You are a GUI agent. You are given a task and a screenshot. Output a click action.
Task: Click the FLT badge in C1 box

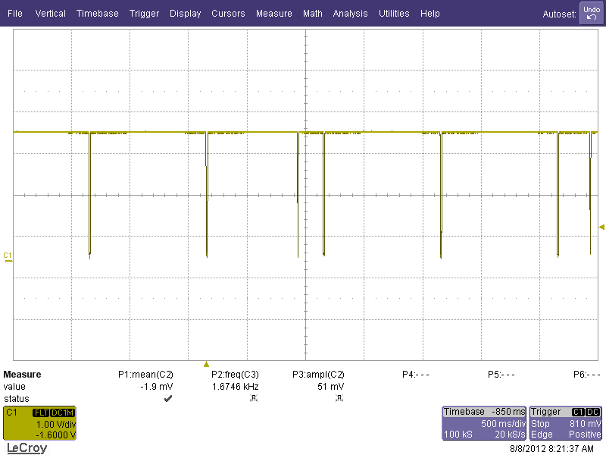point(41,413)
